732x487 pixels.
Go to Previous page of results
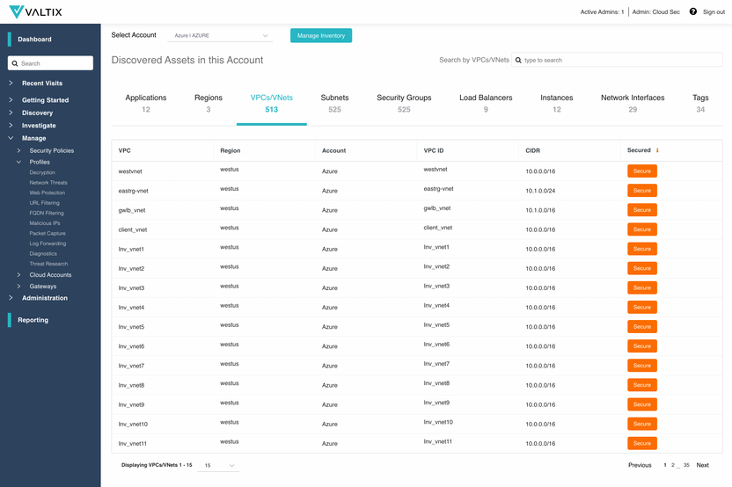[x=640, y=465]
